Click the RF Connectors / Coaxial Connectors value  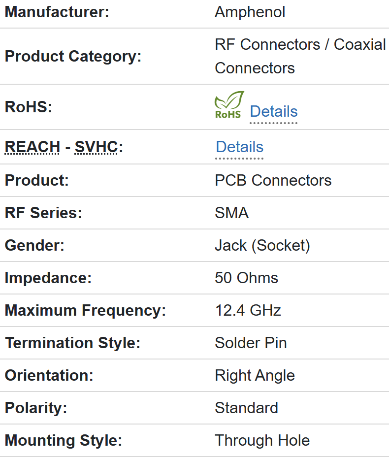(300, 56)
